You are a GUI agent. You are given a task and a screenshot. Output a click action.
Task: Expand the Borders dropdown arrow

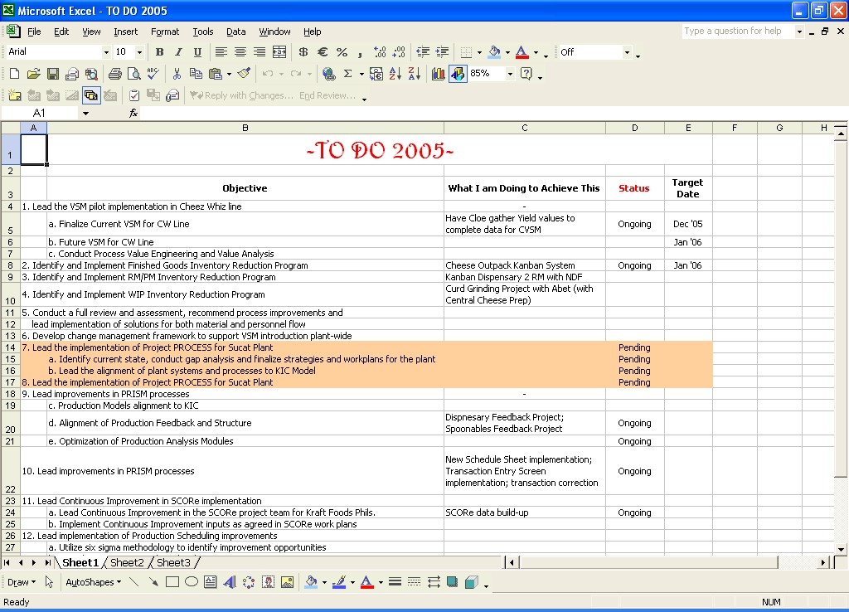480,52
